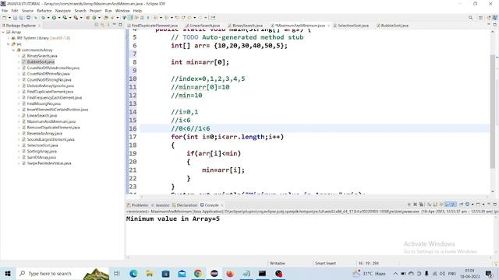Switch to the LinearSearch.java editor tab
The width and height of the screenshot is (499, 280).
[x=203, y=26]
